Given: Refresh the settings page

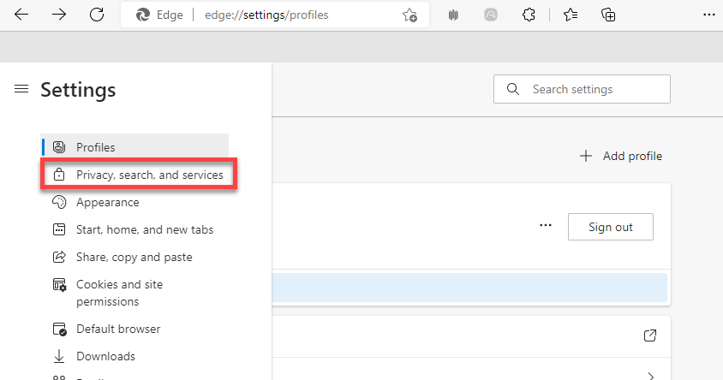Looking at the screenshot, I should (97, 15).
